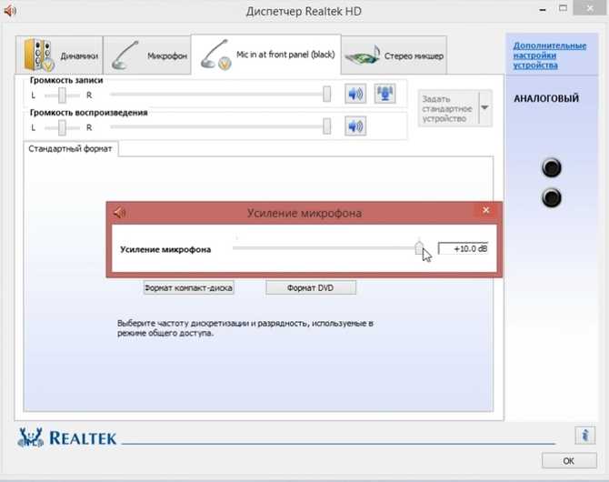Click the playback volume slider handle

(x=327, y=126)
